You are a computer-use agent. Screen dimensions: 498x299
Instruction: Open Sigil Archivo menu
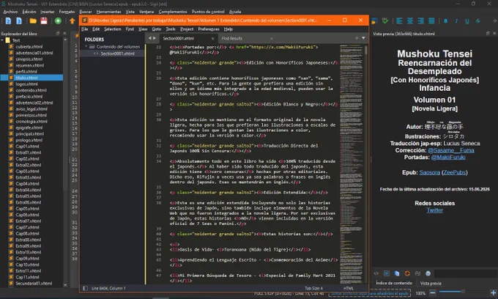click(x=10, y=12)
